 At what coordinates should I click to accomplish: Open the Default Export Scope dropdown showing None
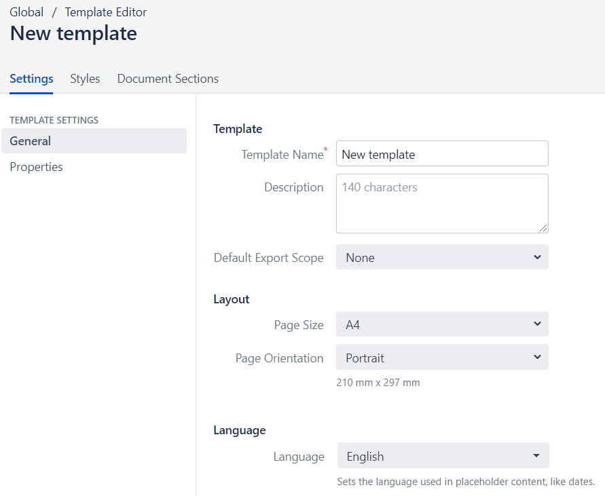(x=442, y=257)
